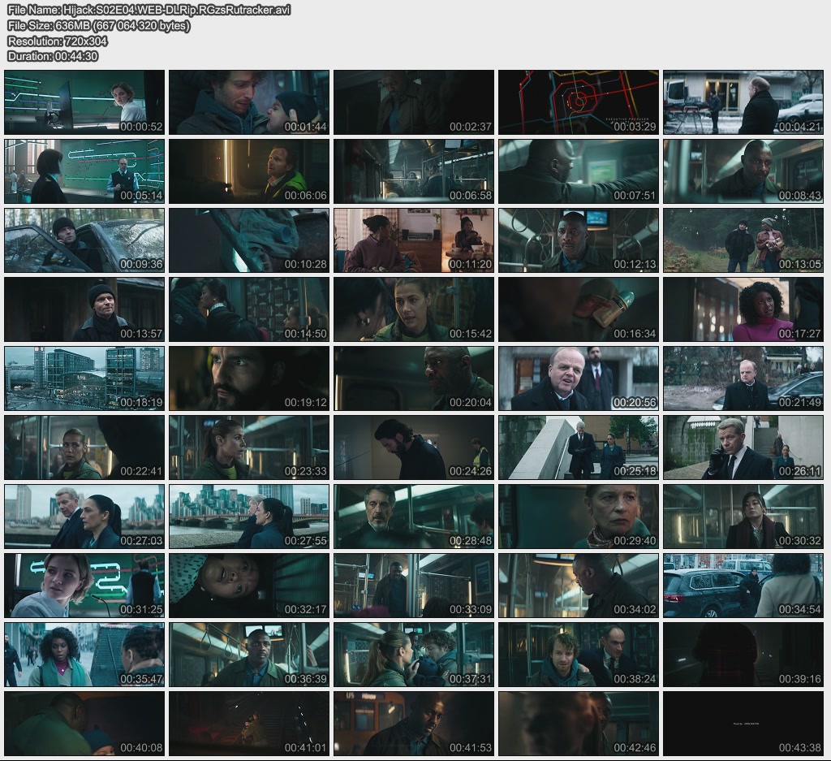Screen dimensions: 831x761
Task: Select the thumbnail at 00:23:33
Action: (x=249, y=448)
